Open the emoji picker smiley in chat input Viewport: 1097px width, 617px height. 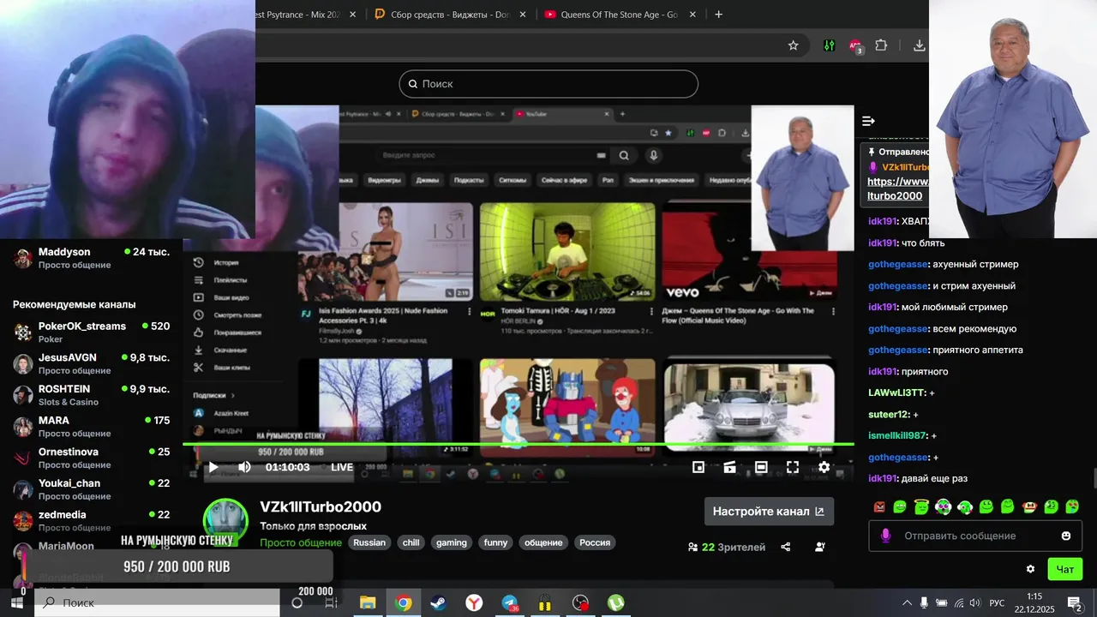pos(1066,536)
